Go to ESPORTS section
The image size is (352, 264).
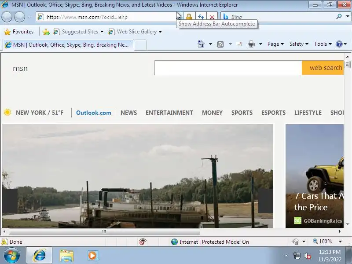coord(273,113)
